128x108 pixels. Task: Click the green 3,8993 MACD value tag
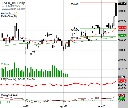(121, 98)
